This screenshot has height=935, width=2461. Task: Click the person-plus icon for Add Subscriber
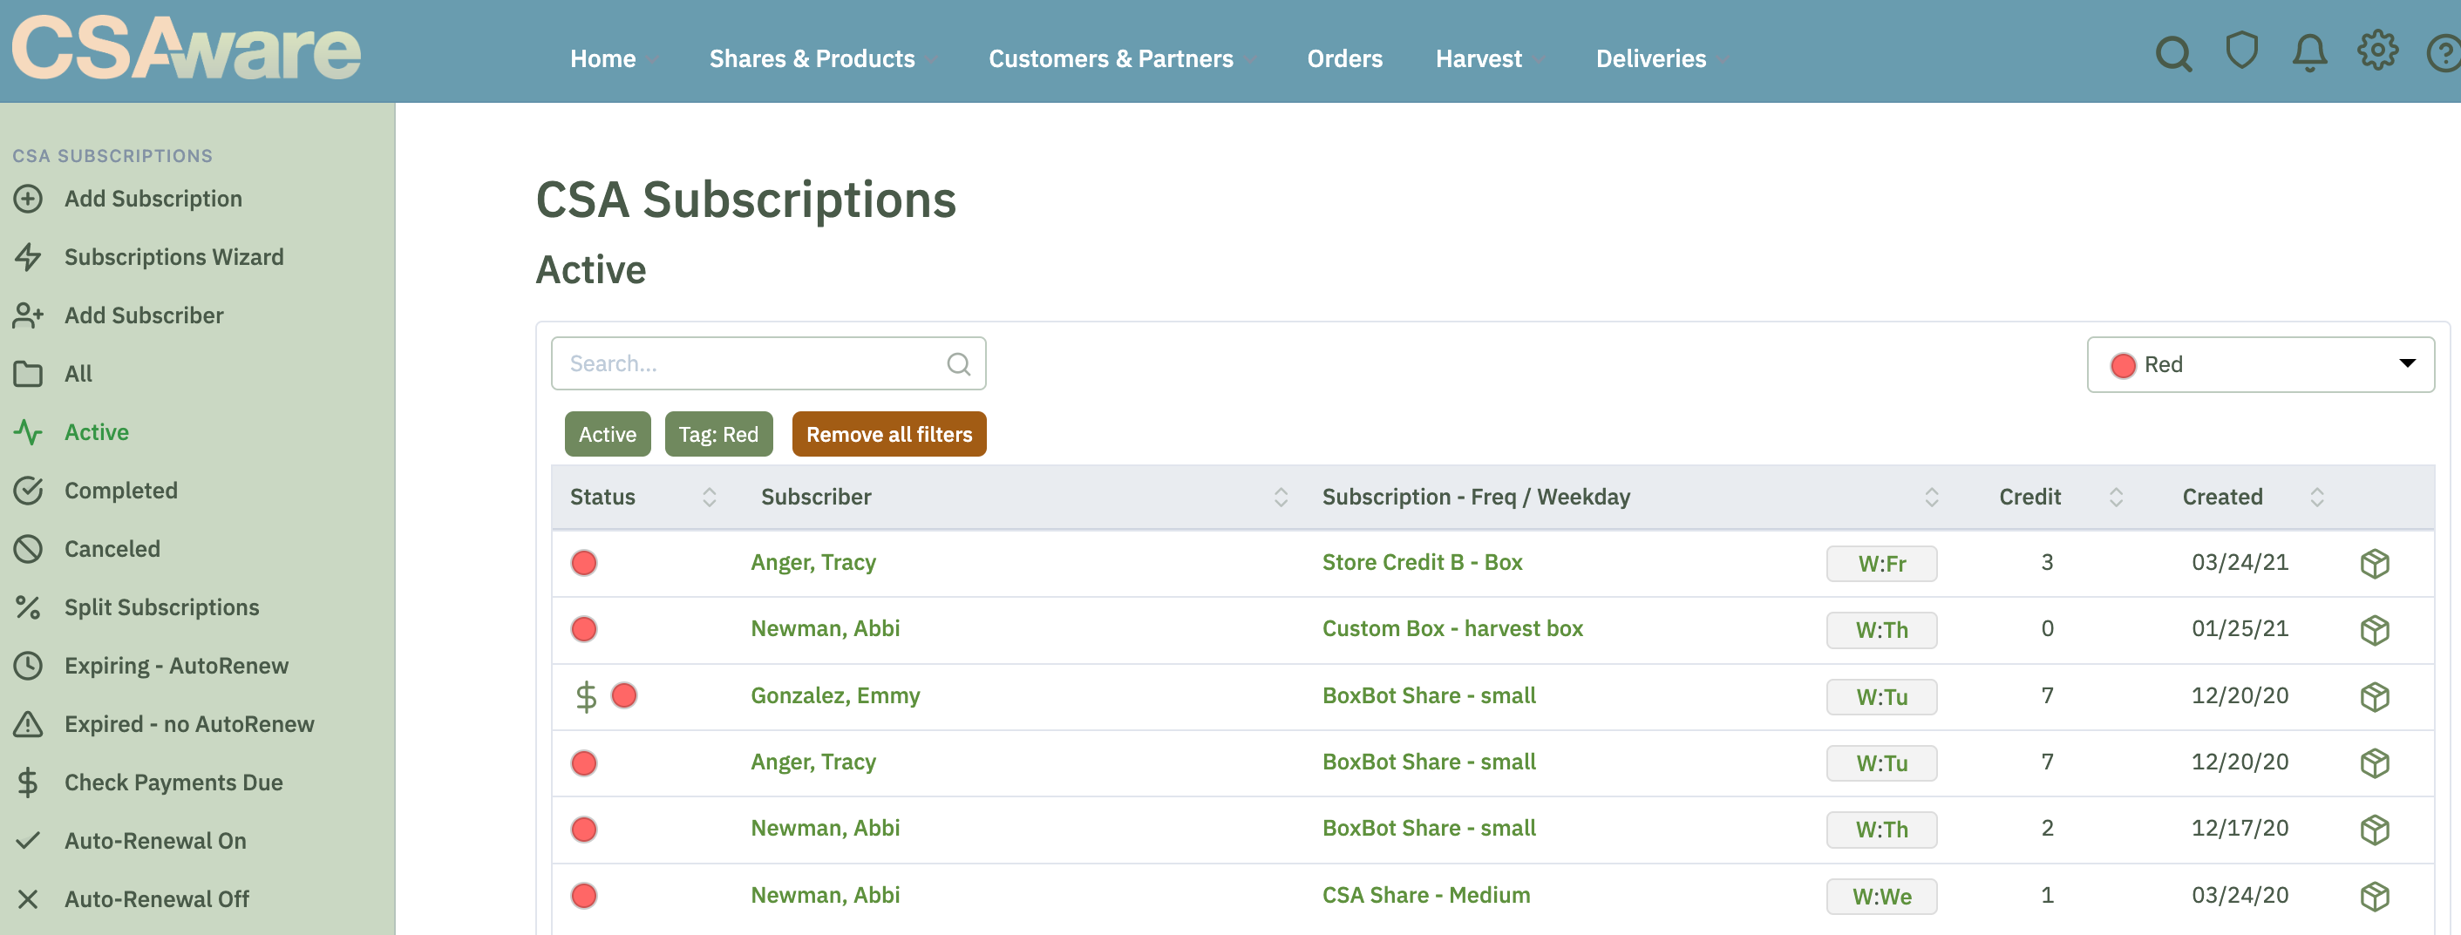pos(28,315)
